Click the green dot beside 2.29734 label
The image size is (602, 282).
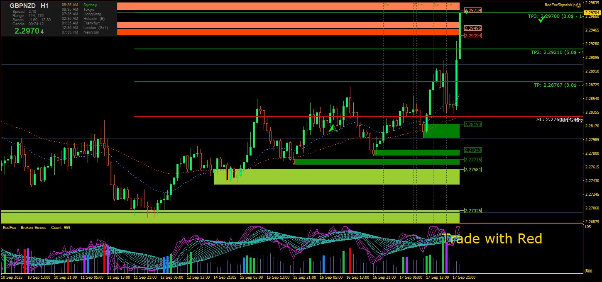click(x=466, y=12)
